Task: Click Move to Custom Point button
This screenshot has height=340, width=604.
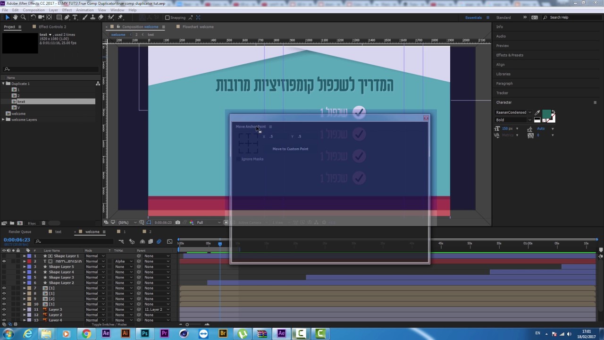Action: 290,149
